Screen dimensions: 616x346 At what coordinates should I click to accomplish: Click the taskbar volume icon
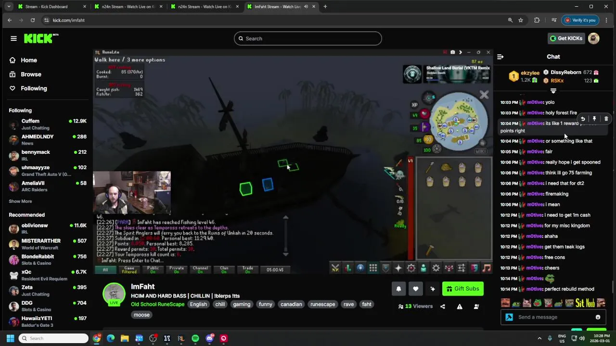click(x=582, y=338)
